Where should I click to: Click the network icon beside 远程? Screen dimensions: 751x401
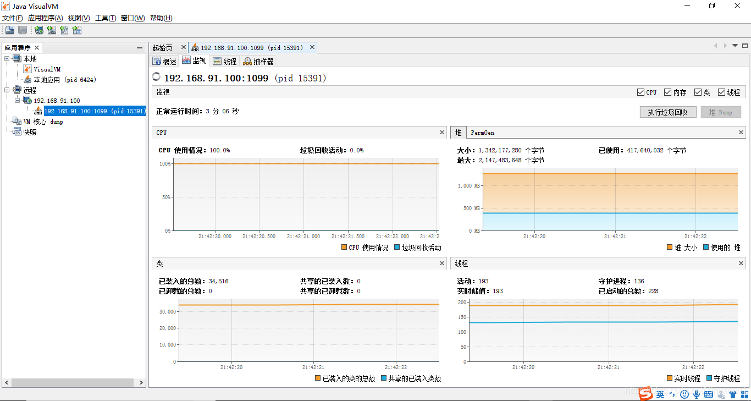pos(17,90)
